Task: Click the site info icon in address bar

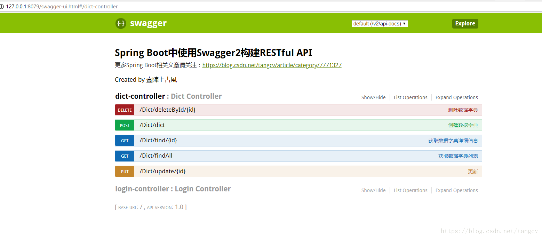Action: (2, 7)
